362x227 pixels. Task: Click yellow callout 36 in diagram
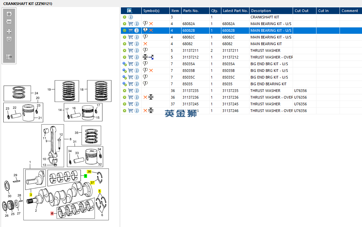[x=89, y=172]
